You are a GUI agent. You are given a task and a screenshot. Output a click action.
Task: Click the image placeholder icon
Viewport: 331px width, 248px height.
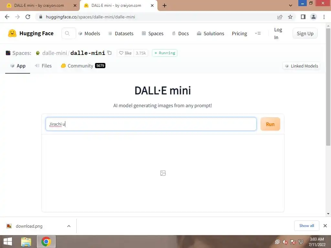[x=163, y=173]
